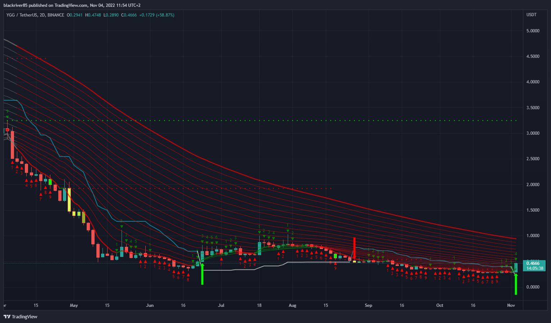This screenshot has width=551, height=323.
Task: Click the Jul label on time axis
Action: 221,305
